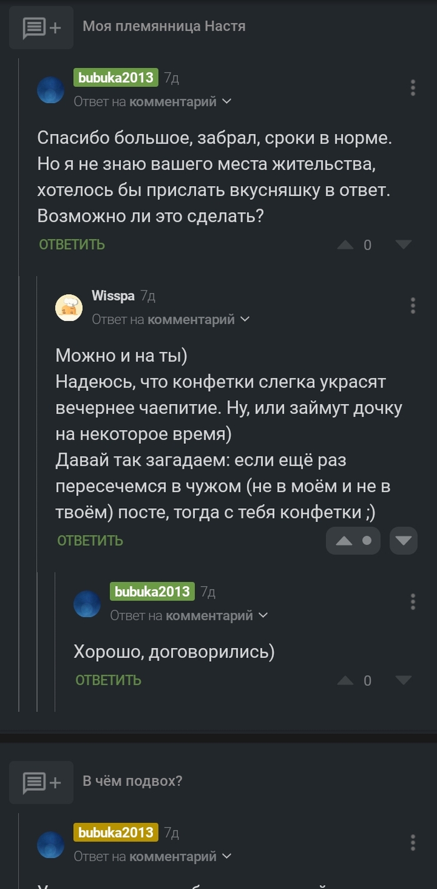The width and height of the screenshot is (437, 889).
Task: Open three-dot menu on bottom bubuka2013 comment
Action: 413,842
